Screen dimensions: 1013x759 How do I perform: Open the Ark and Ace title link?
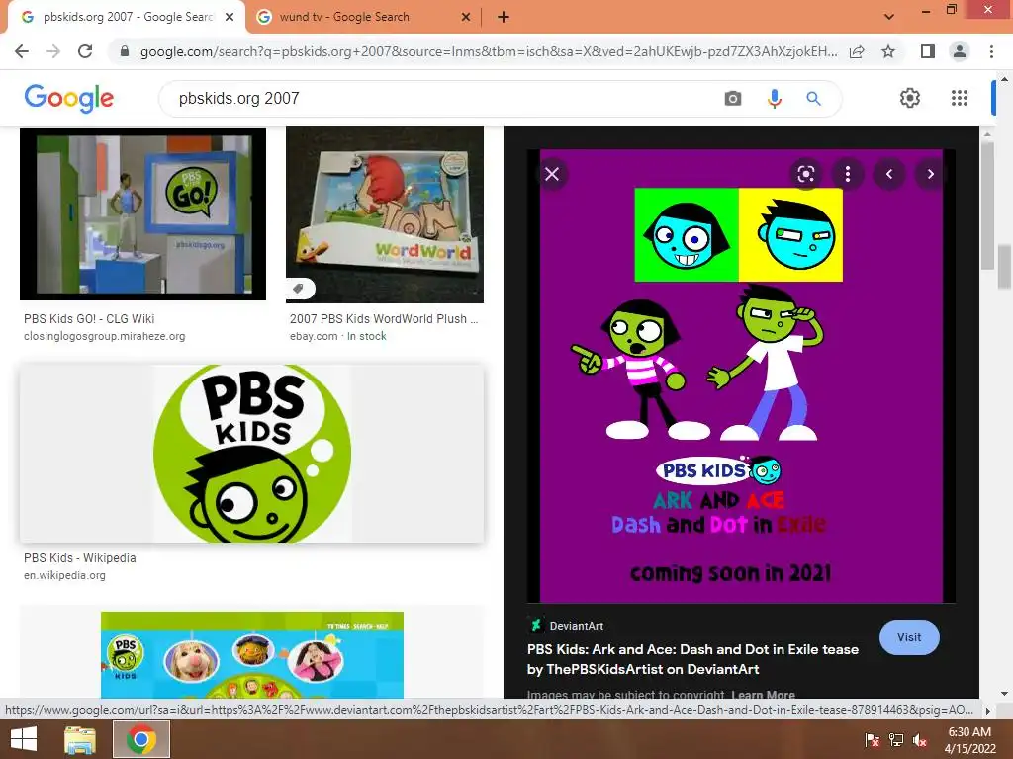692,659
